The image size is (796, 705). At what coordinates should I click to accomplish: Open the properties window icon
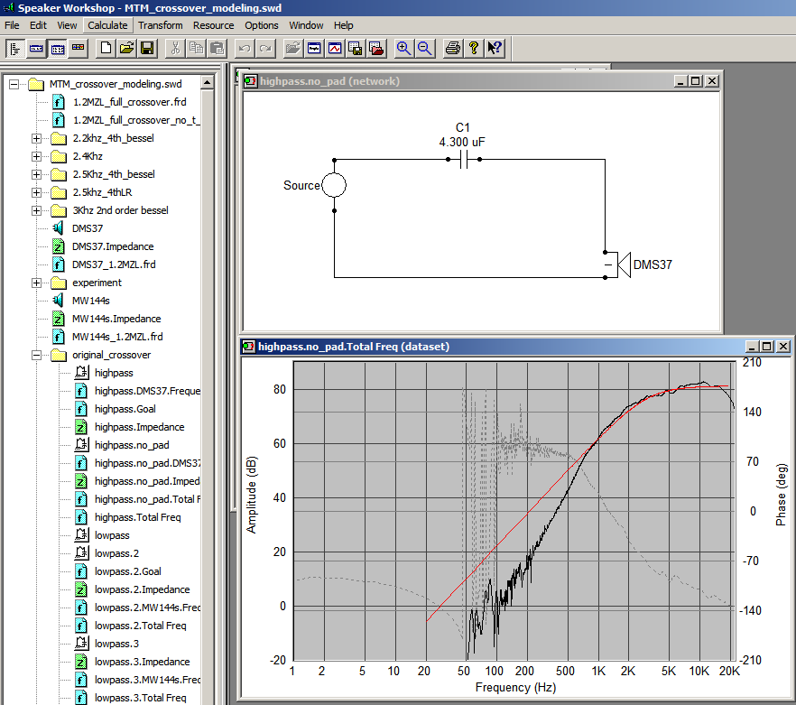tap(314, 49)
